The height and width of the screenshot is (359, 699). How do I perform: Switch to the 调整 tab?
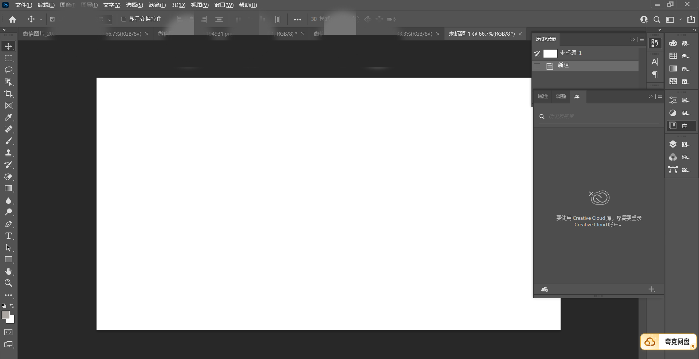[561, 97]
